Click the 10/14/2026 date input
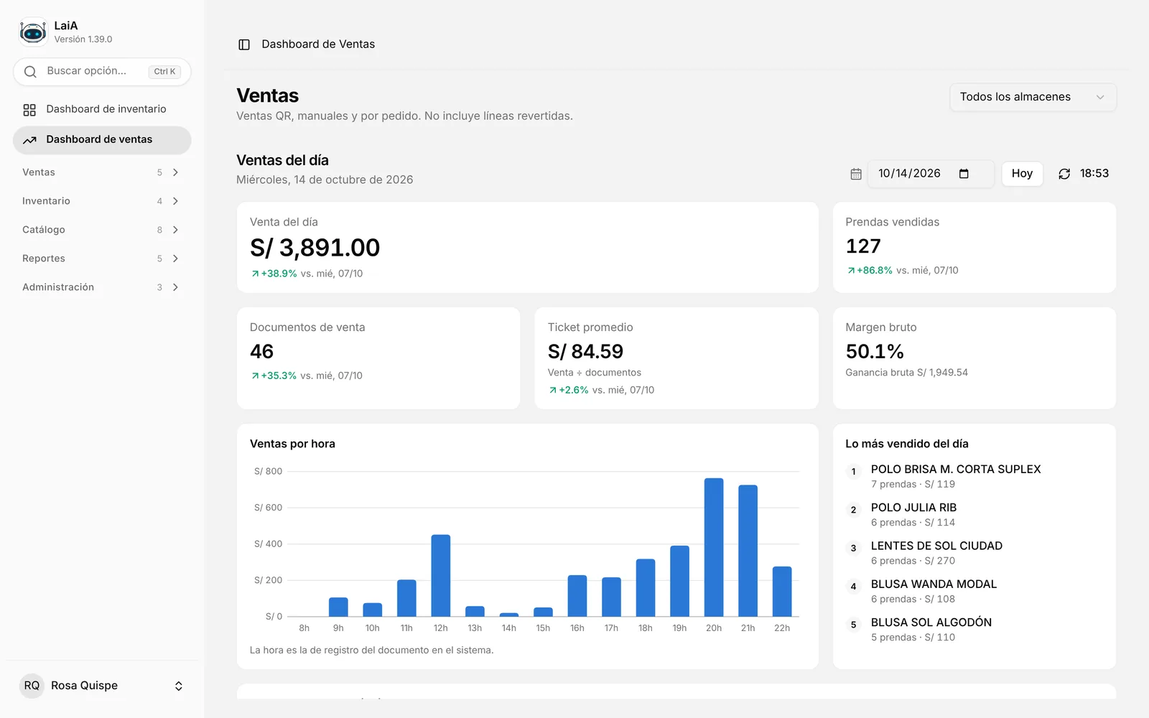1149x718 pixels. click(x=931, y=174)
